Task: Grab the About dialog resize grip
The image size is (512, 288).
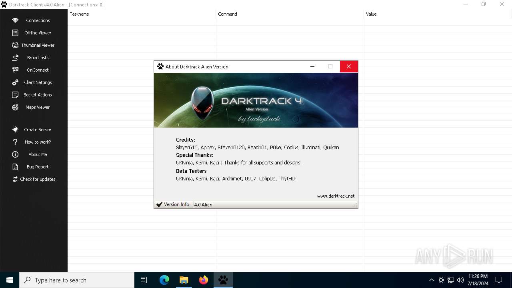Action: point(355,205)
